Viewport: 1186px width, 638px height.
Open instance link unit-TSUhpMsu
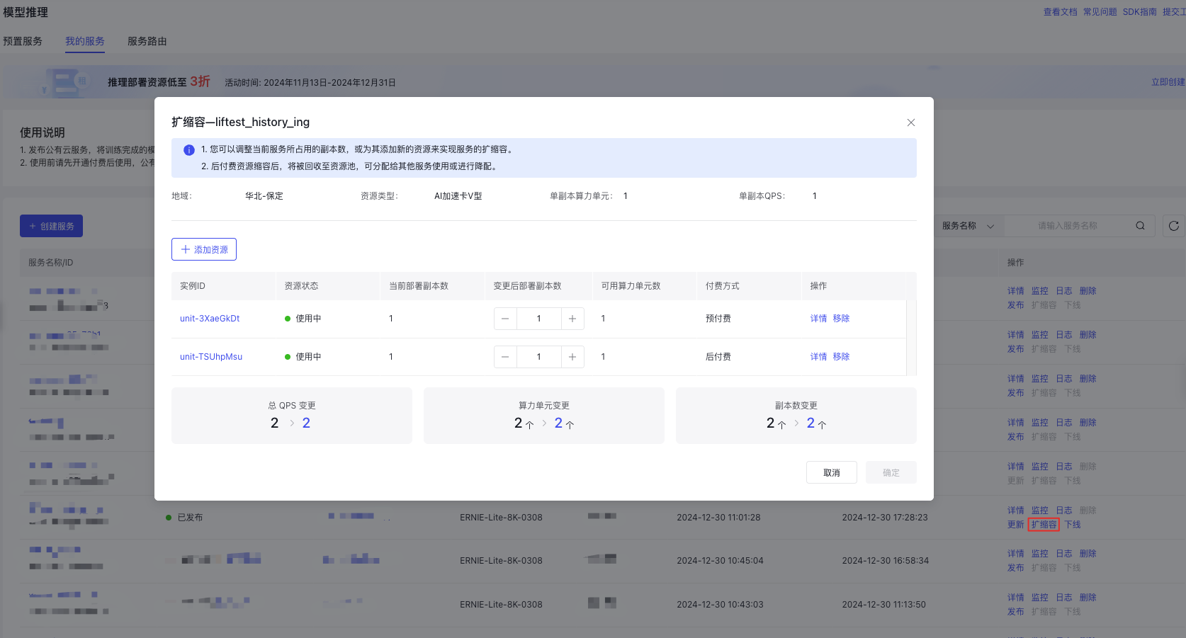(x=211, y=357)
